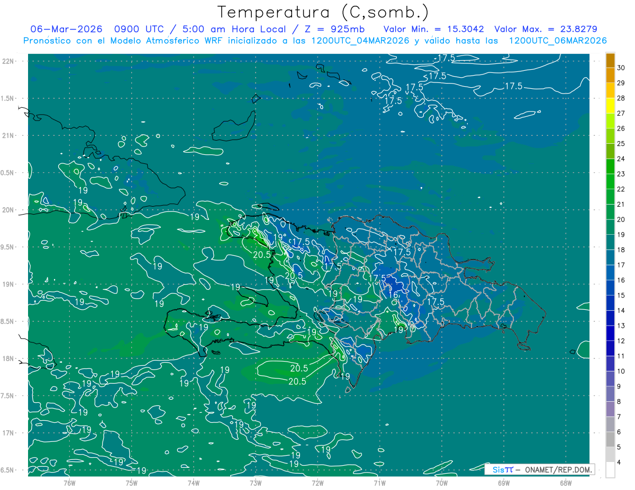Click the "16" contour label on the map
Image resolution: width=635 pixels, height=490 pixels.
pos(393,294)
